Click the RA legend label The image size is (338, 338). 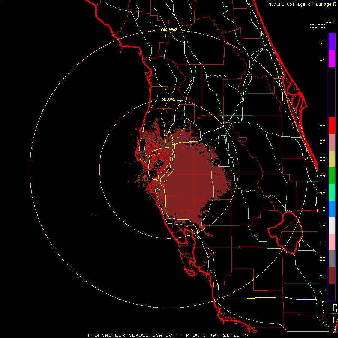[322, 193]
